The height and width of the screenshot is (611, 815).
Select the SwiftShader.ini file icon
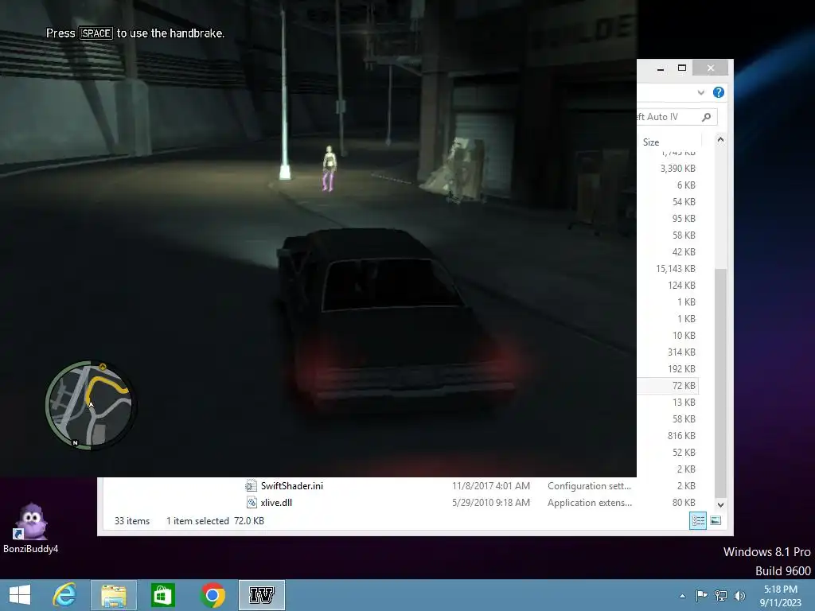pyautogui.click(x=251, y=486)
